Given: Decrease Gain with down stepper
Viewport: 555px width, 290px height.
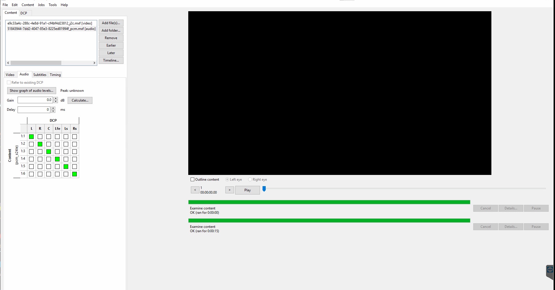Looking at the screenshot, I should click(x=56, y=102).
